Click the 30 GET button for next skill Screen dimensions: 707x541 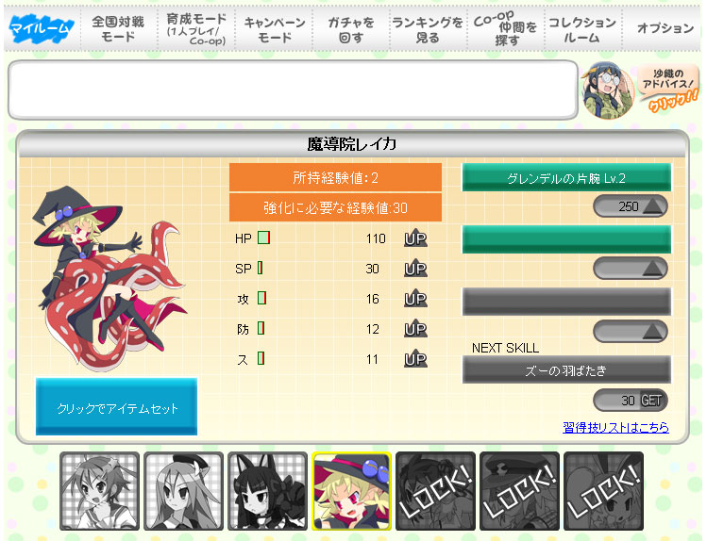pos(631,401)
